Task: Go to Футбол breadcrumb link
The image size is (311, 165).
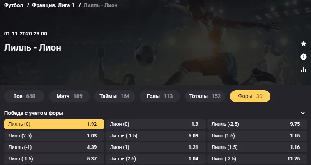Action: pos(14,5)
